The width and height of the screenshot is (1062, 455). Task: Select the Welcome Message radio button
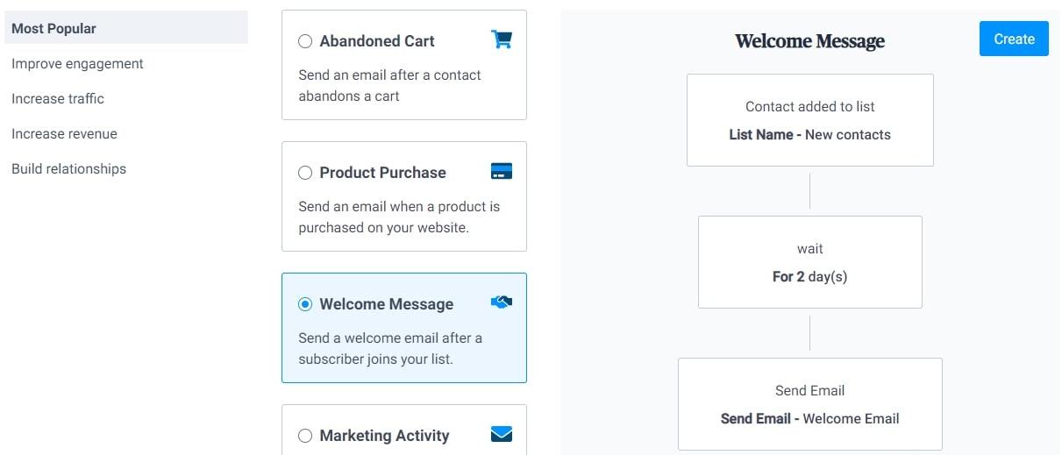click(305, 304)
